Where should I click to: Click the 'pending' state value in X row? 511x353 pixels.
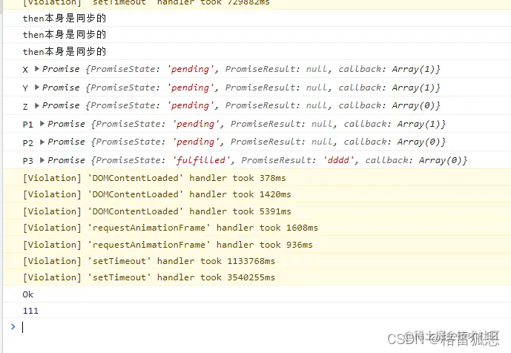coord(191,69)
